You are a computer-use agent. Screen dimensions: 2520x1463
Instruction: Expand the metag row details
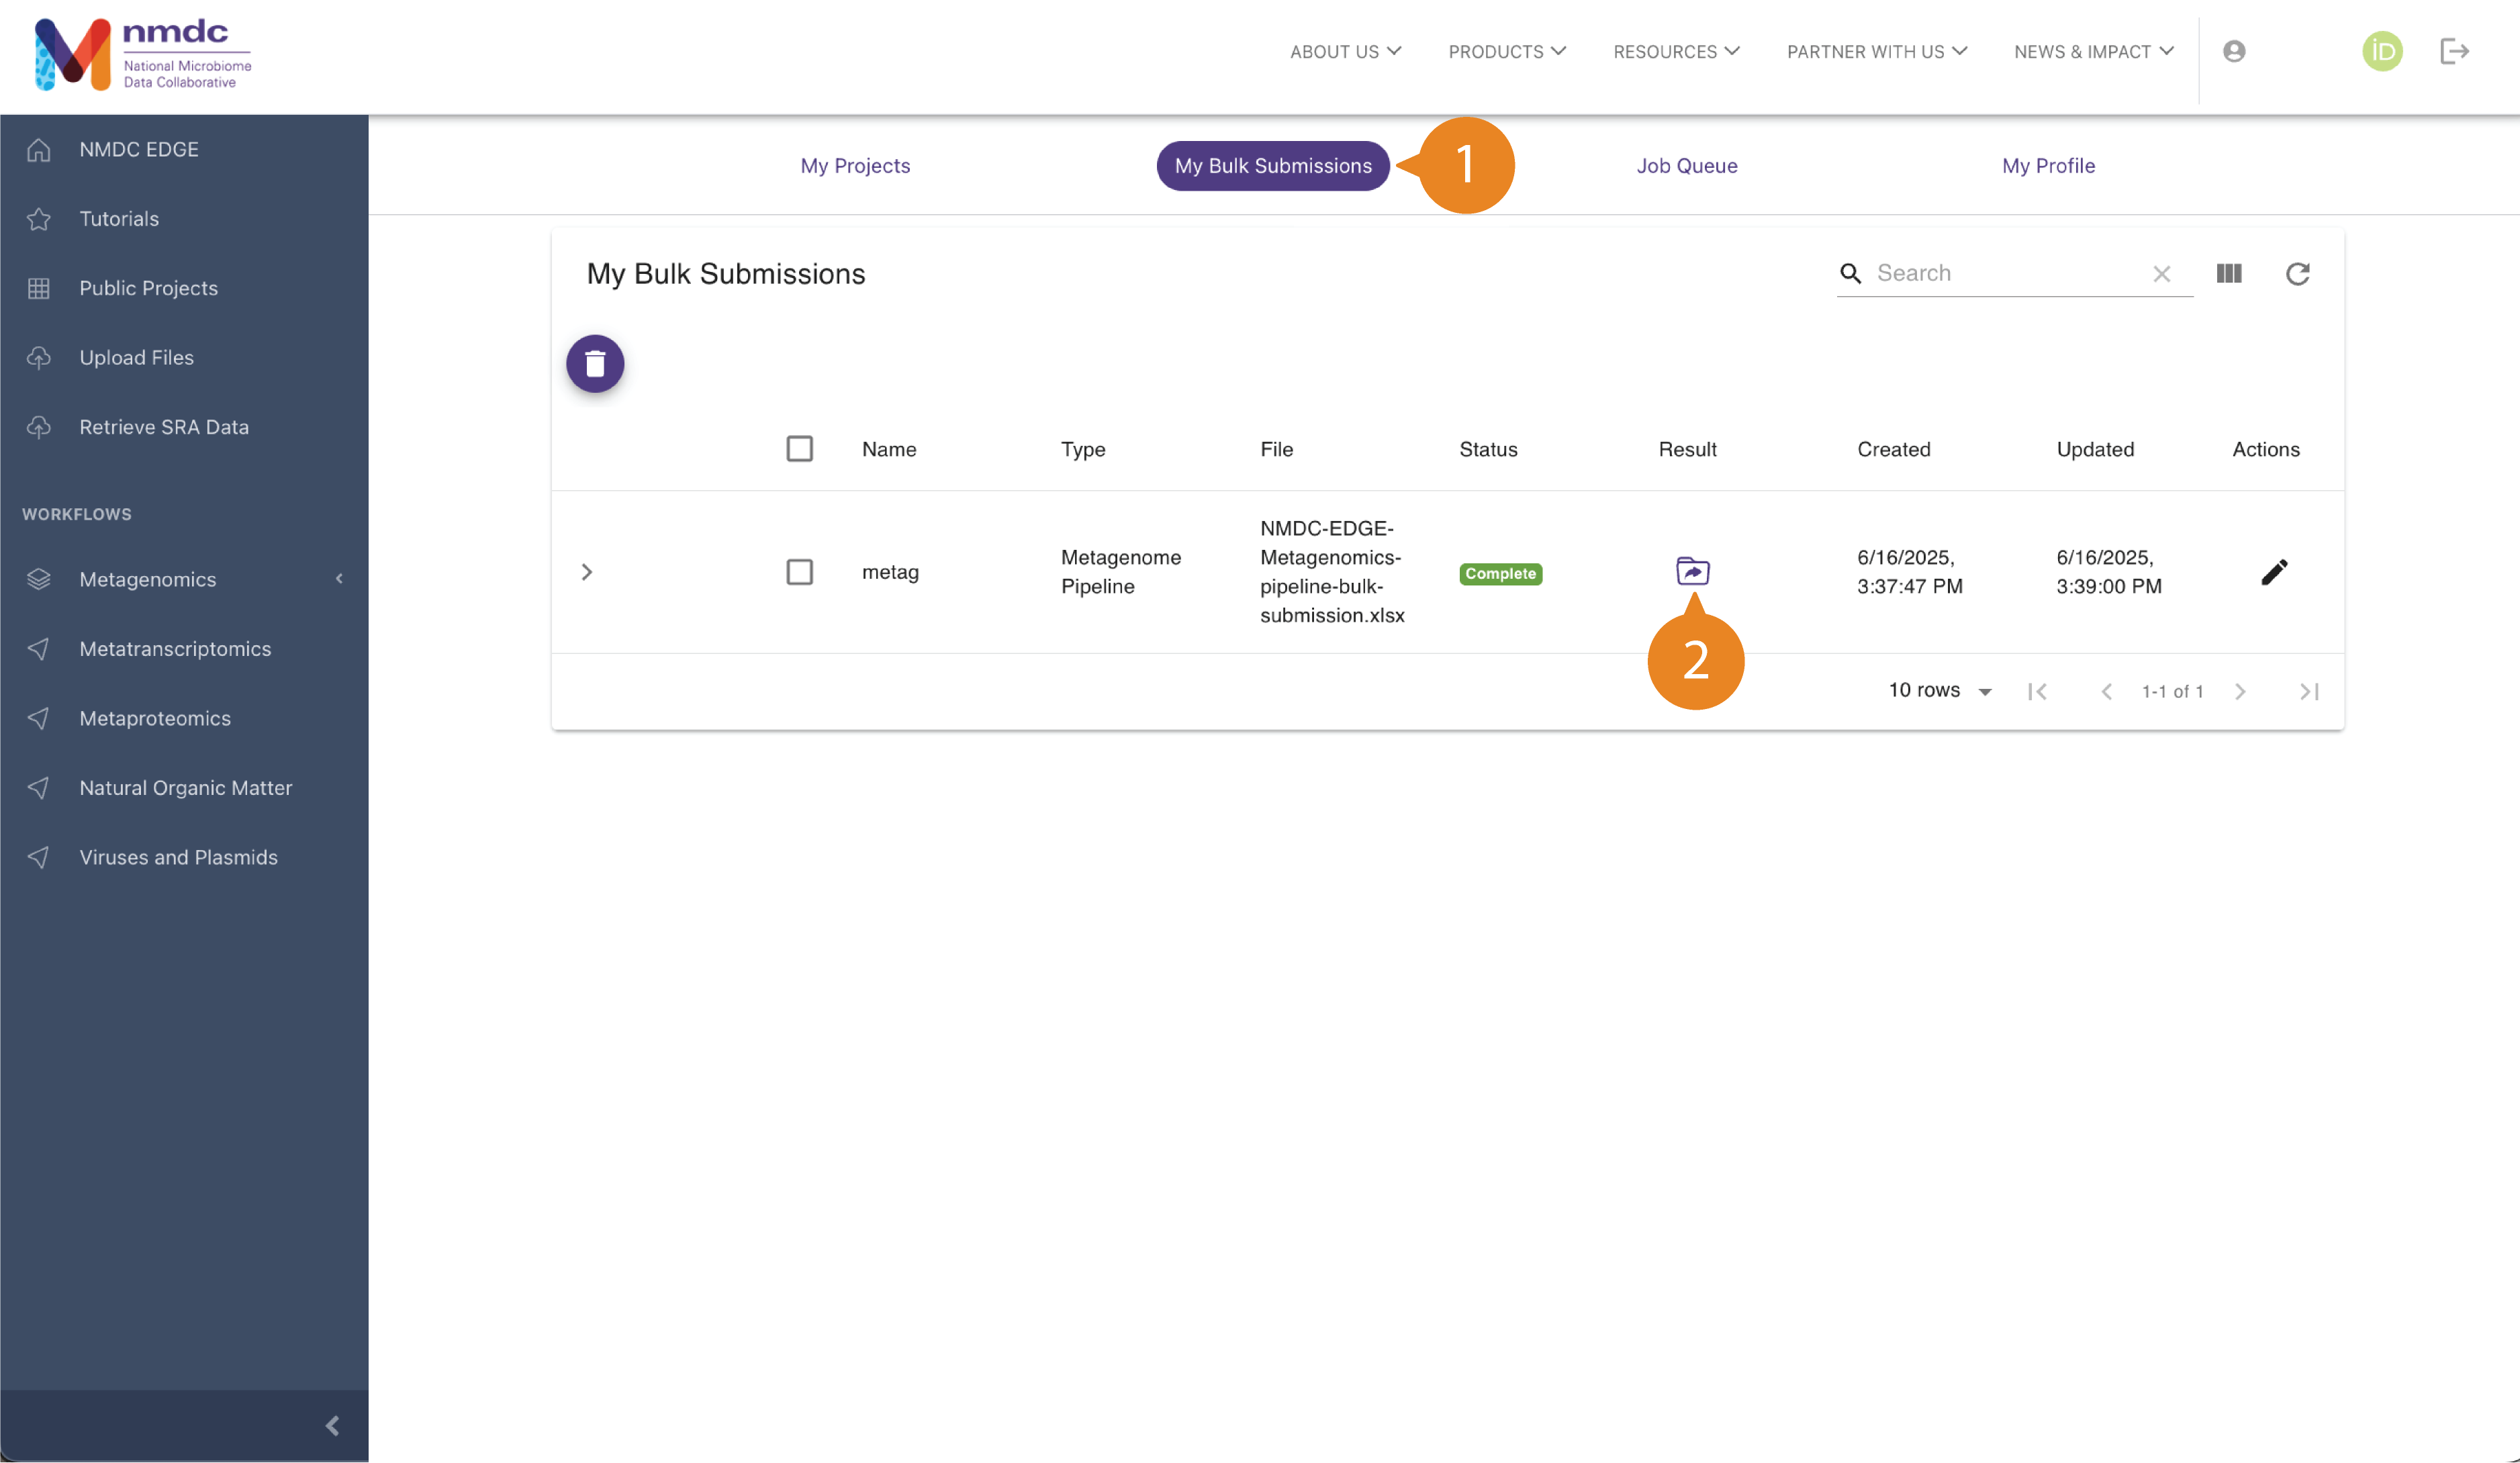tap(587, 572)
